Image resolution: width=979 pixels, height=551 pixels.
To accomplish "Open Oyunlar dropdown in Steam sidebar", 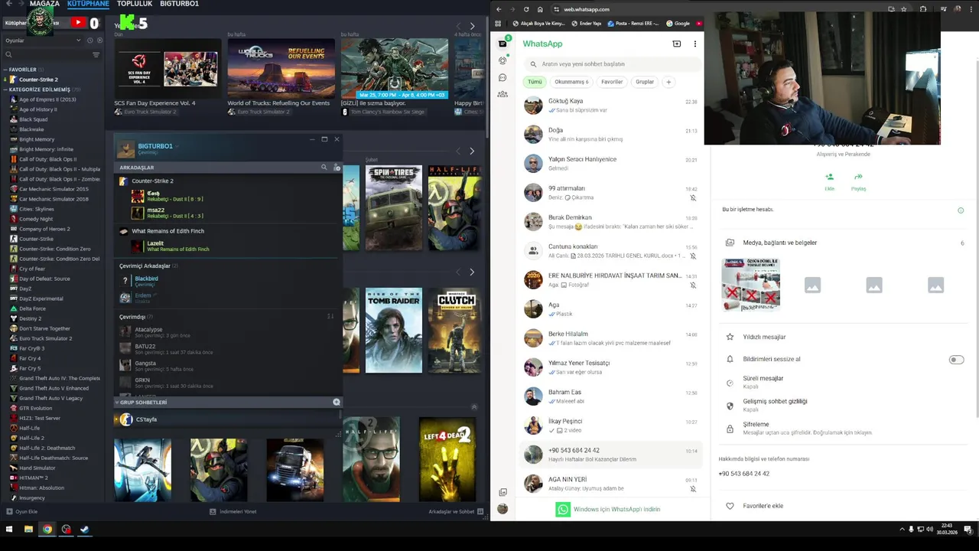I will coord(42,40).
